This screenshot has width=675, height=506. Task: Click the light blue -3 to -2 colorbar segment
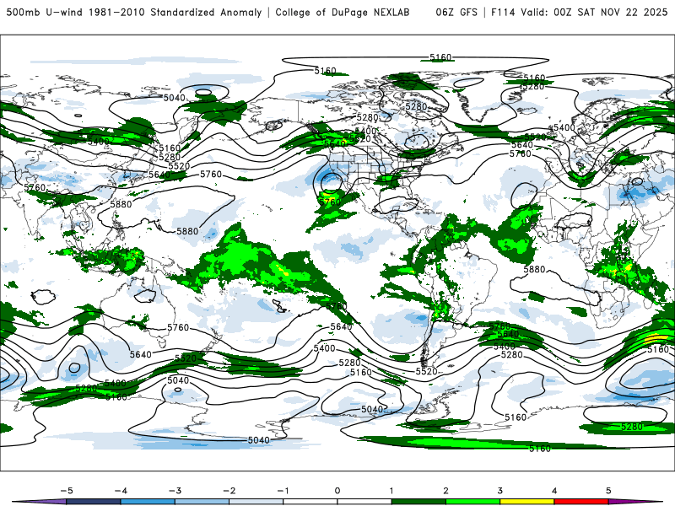point(202,502)
